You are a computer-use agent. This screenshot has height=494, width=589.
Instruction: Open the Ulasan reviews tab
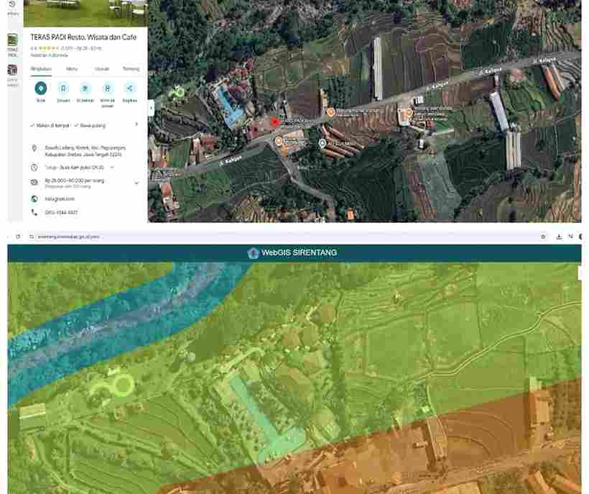pyautogui.click(x=102, y=69)
